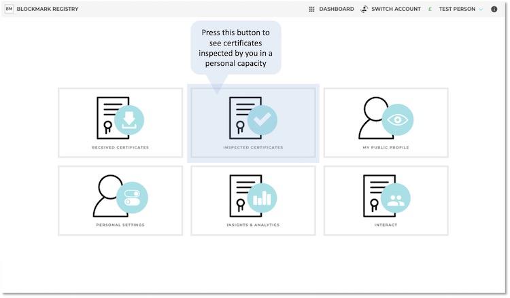The height and width of the screenshot is (298, 510).
Task: Select the Switch Account text link
Action: [x=396, y=9]
